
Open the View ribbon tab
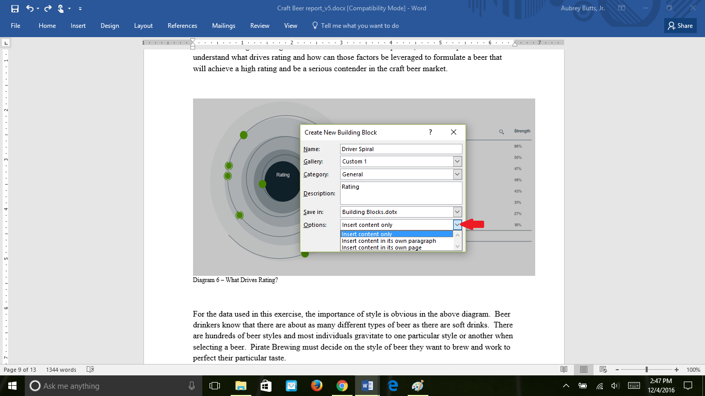[291, 26]
